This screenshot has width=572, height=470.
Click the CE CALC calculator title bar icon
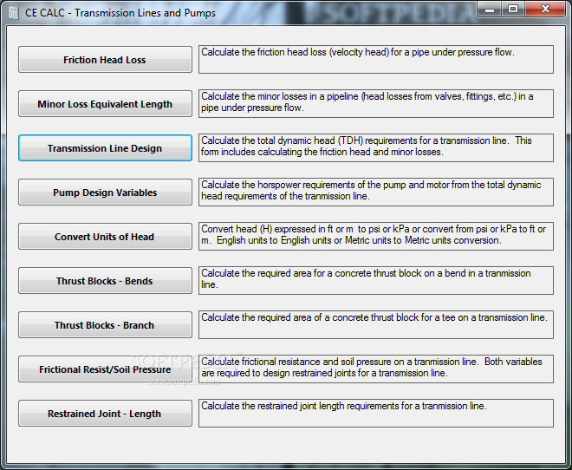(x=14, y=13)
